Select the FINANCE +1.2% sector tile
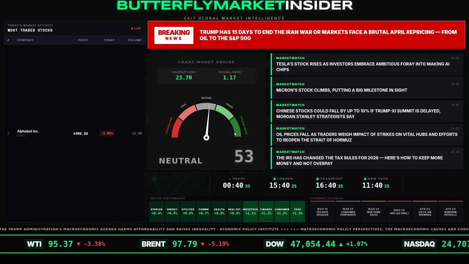This screenshot has height=264, width=469. pyautogui.click(x=266, y=212)
